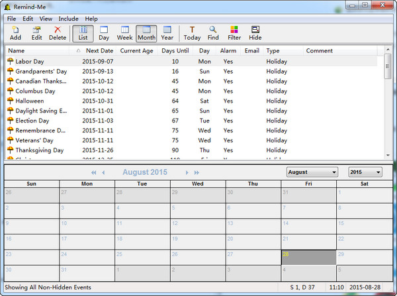The height and width of the screenshot is (296, 397).
Task: Click status text Showing All Non-Hidden Events
Action: (x=48, y=287)
